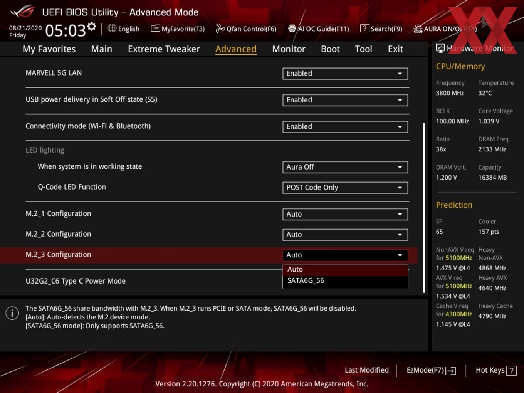
Task: Click the MARVELL 5G LAN label
Action: pyautogui.click(x=54, y=73)
